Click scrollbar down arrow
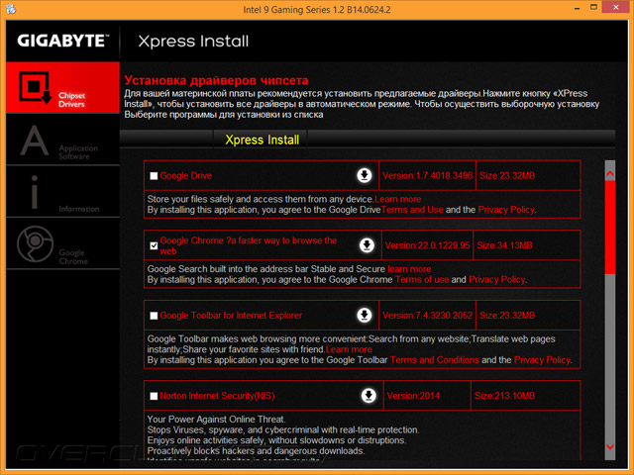634x475 pixels. 610,446
